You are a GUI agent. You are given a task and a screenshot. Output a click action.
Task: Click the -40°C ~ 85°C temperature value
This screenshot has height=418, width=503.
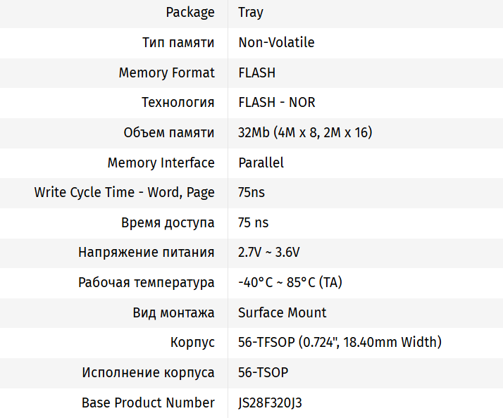290,282
